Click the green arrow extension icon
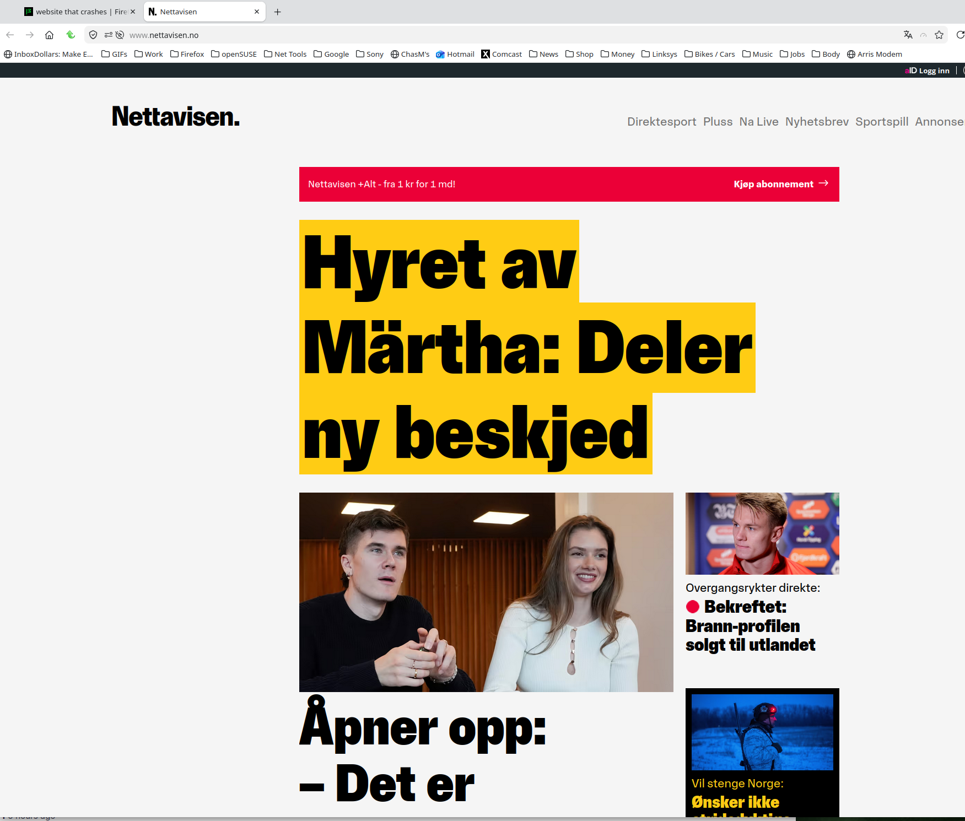965x821 pixels. click(x=71, y=35)
